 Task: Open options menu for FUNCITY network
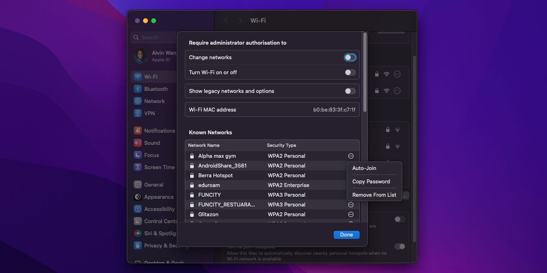point(350,195)
